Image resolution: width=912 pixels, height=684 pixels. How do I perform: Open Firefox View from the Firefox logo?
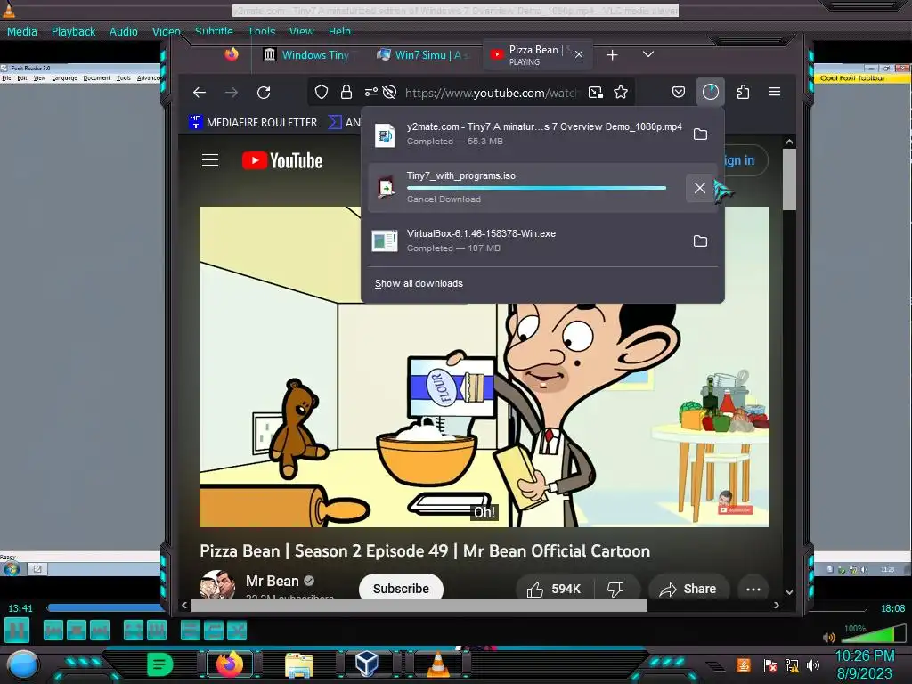[232, 54]
